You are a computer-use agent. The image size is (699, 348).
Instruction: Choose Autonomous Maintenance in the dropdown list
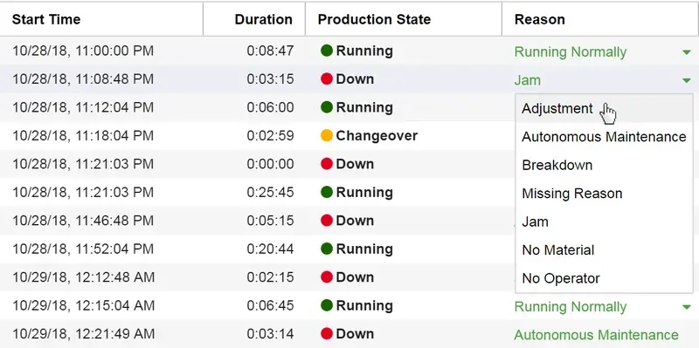tap(604, 137)
